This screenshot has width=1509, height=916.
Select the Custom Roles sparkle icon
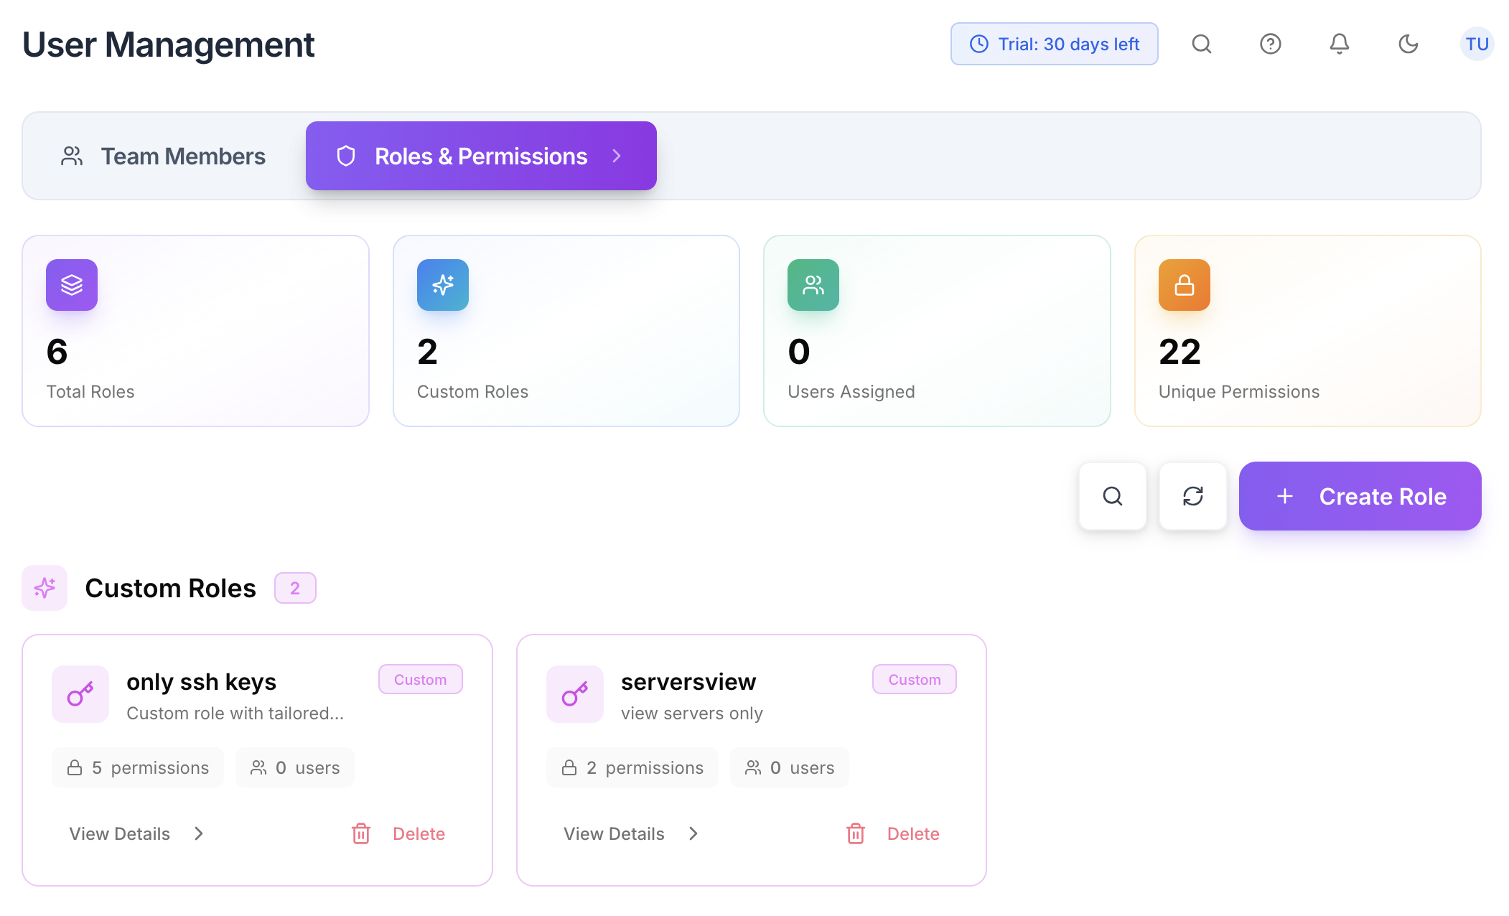442,285
